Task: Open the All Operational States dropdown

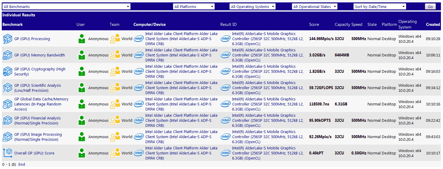Action: tap(315, 7)
